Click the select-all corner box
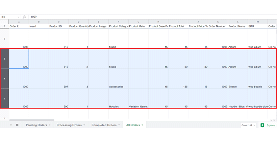This screenshot has width=277, height=142. (4, 22)
